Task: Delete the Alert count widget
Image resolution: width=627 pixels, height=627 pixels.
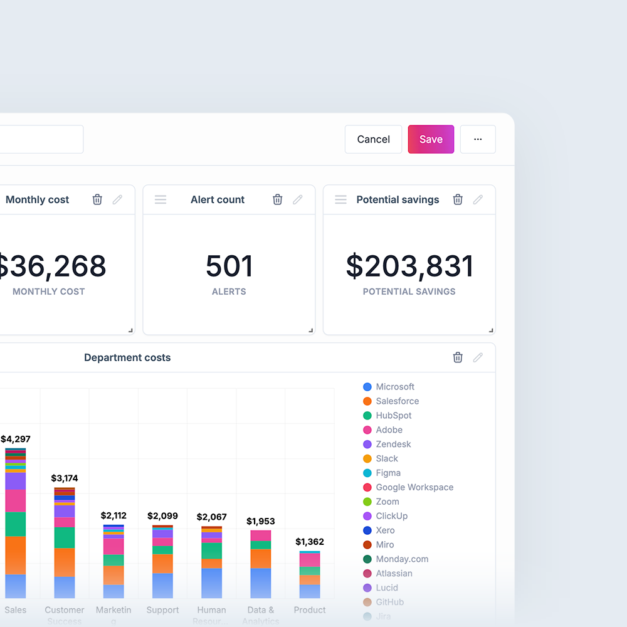Action: [x=278, y=199]
